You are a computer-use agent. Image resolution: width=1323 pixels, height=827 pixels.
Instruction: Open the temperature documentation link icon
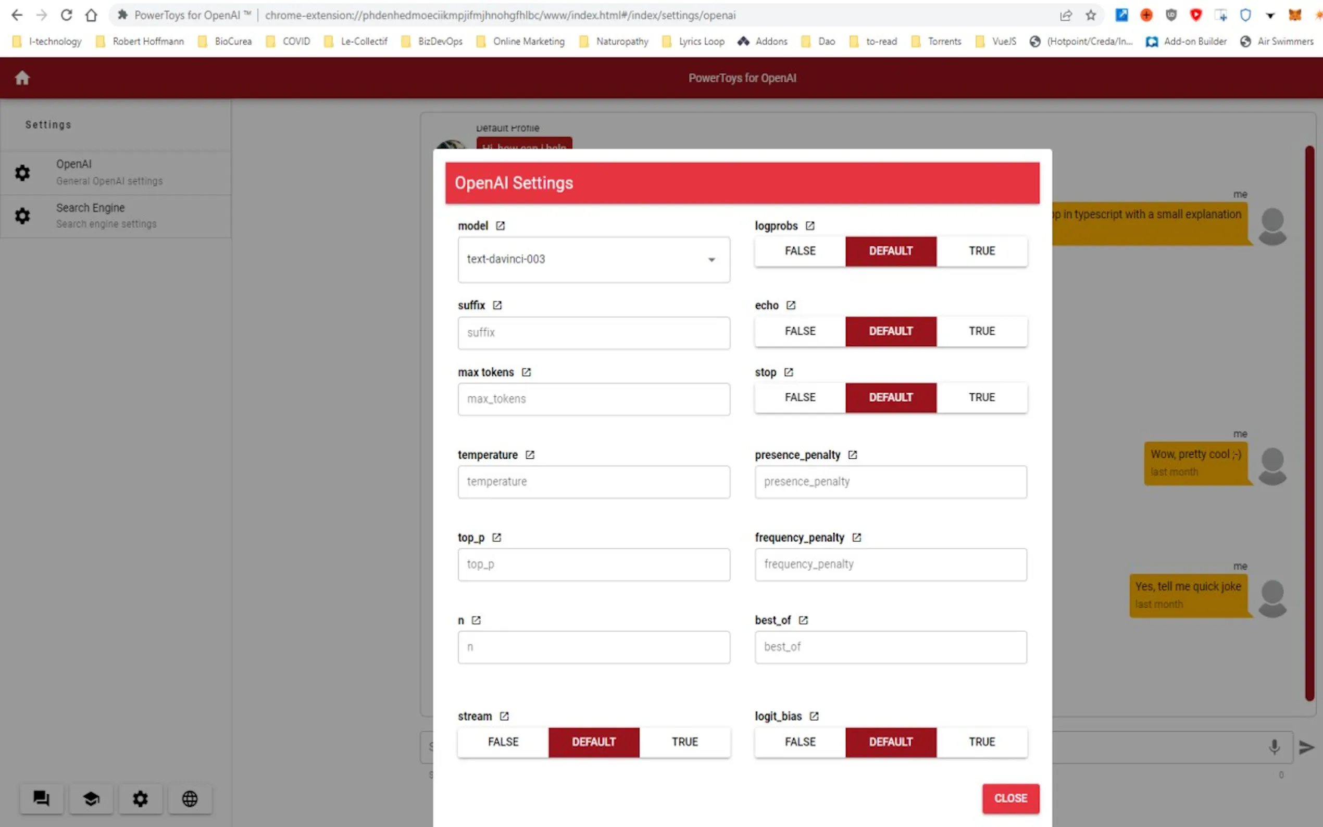pos(529,455)
